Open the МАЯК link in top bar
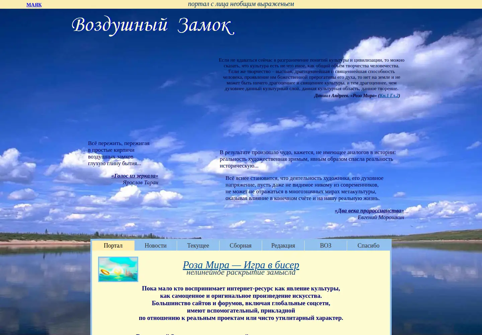The height and width of the screenshot is (335, 482). pyautogui.click(x=34, y=5)
